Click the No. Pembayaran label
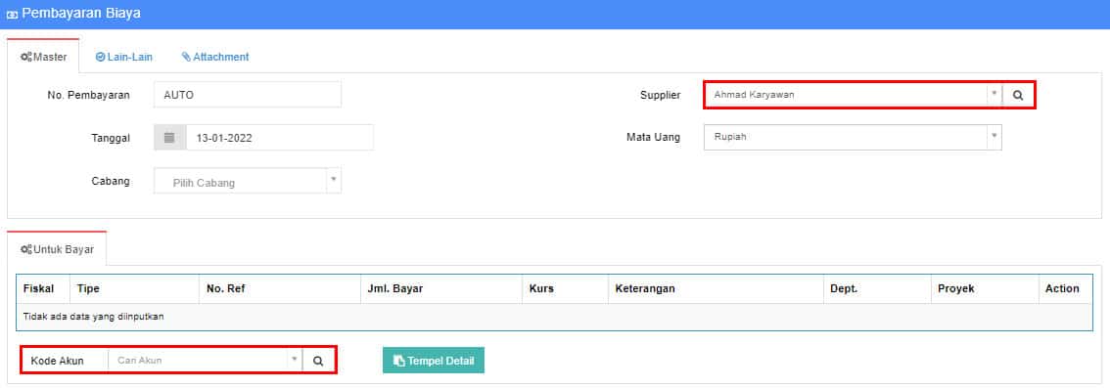The width and height of the screenshot is (1110, 388). click(88, 95)
